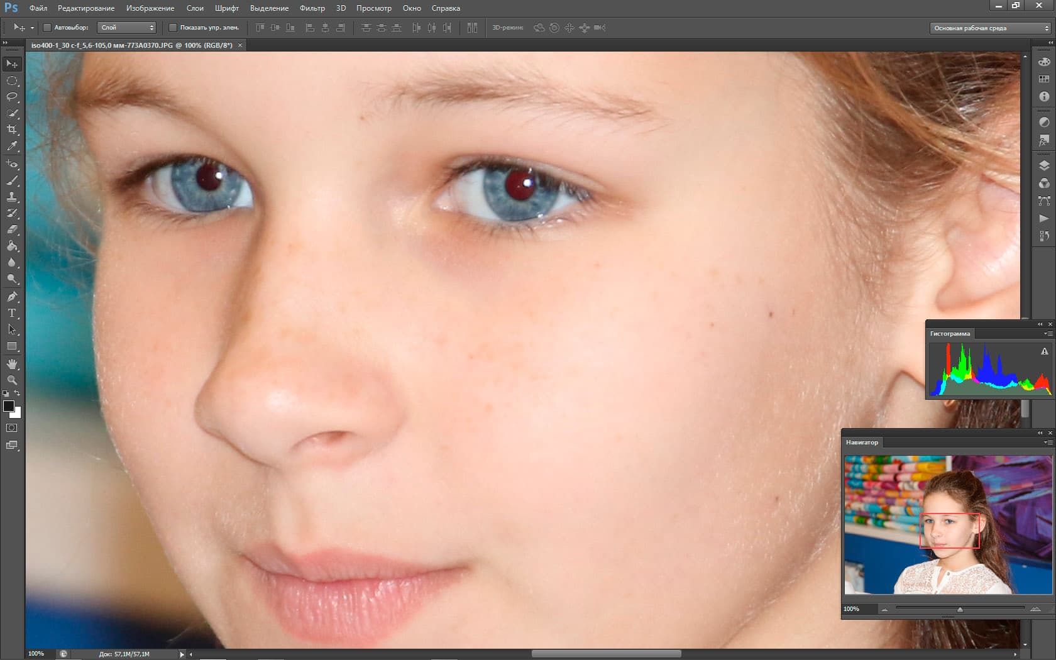Enable the Автовыбор checkbox
This screenshot has width=1056, height=660.
pyautogui.click(x=47, y=28)
